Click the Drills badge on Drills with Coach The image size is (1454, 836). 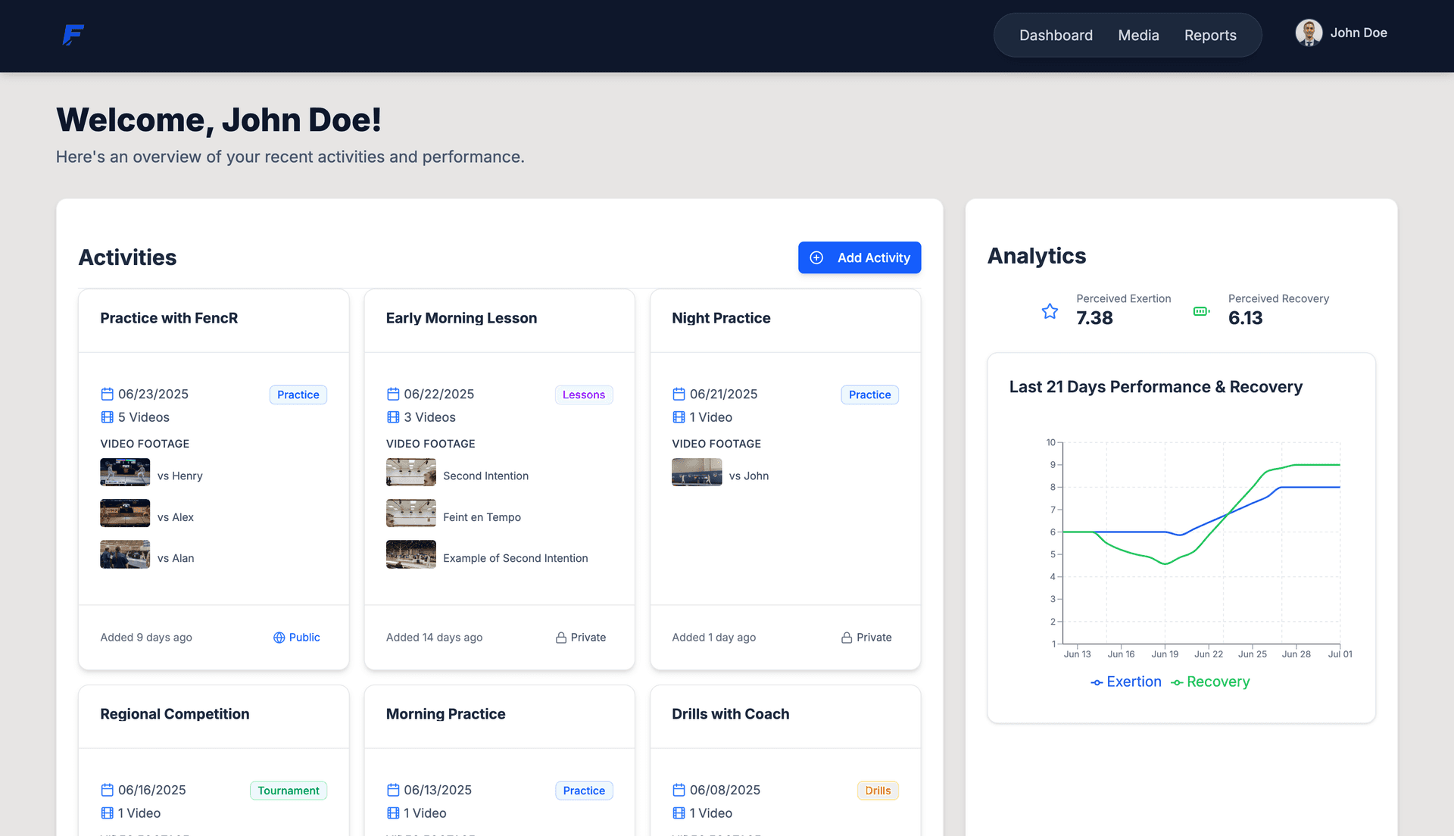tap(877, 790)
